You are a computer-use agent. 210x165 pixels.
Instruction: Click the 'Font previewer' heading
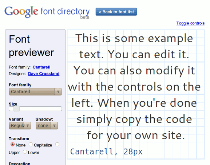coord(31,46)
